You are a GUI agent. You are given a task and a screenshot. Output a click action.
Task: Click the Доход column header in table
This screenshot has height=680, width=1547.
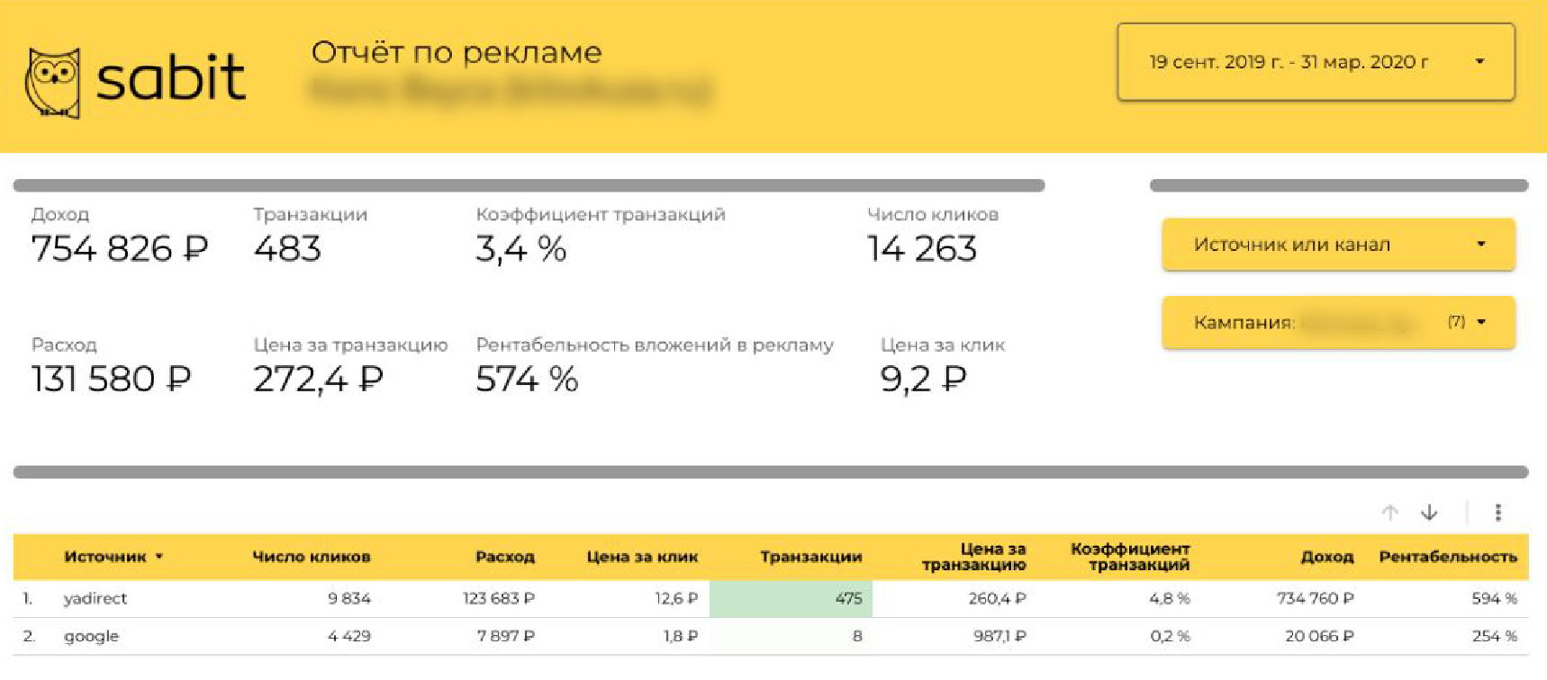point(1326,557)
